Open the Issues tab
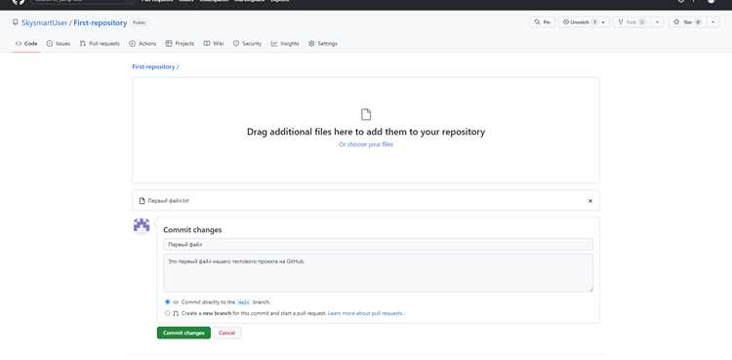732x360 pixels. point(59,44)
